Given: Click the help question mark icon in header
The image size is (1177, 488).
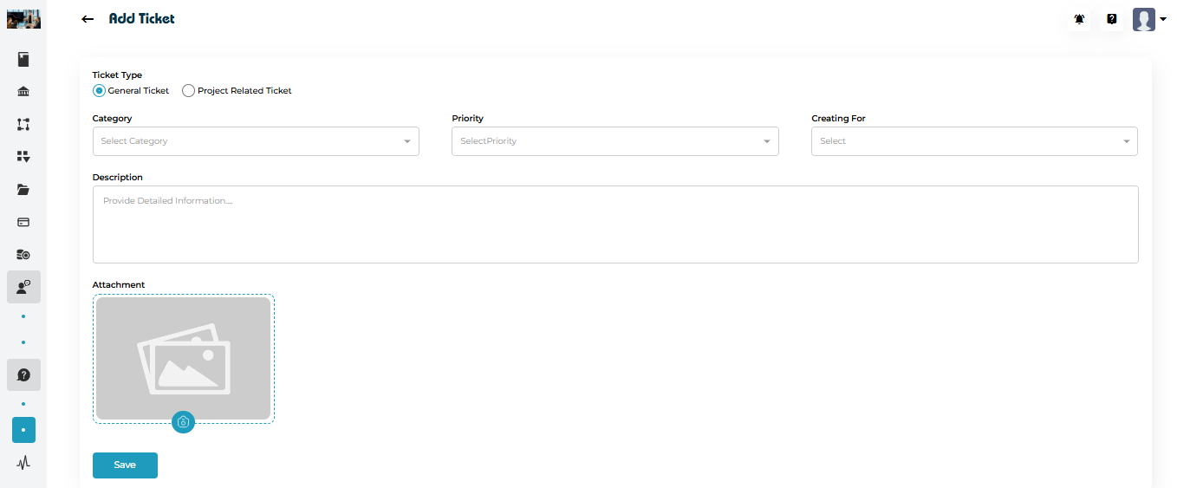Looking at the screenshot, I should [1112, 19].
